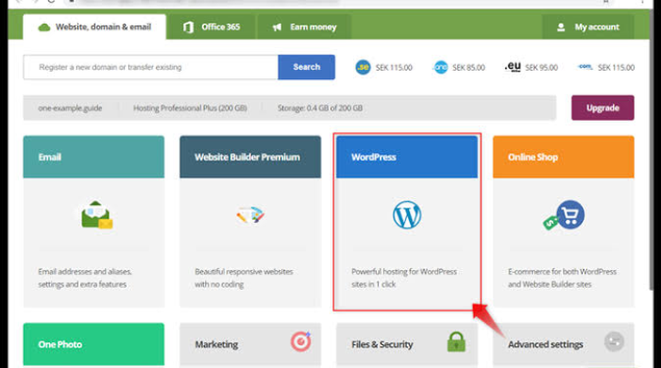
Task: Open the Files & Security tile
Action: click(407, 344)
